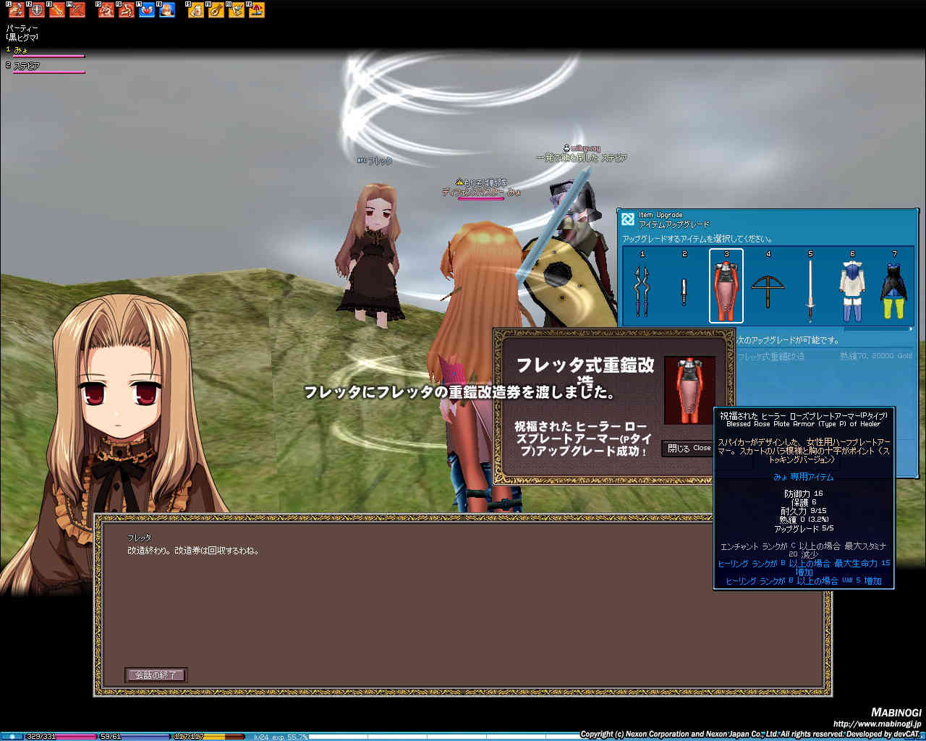The width and height of the screenshot is (926, 741).
Task: Activate the F2 shield defense skill icon
Action: [36, 10]
